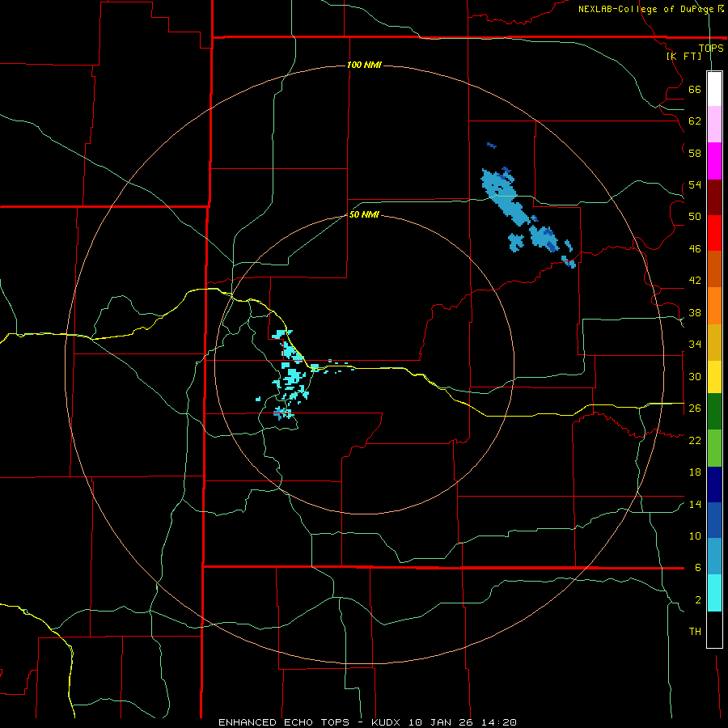Click the legend value '14'
Image resolution: width=728 pixels, height=728 pixels.
[x=695, y=504]
